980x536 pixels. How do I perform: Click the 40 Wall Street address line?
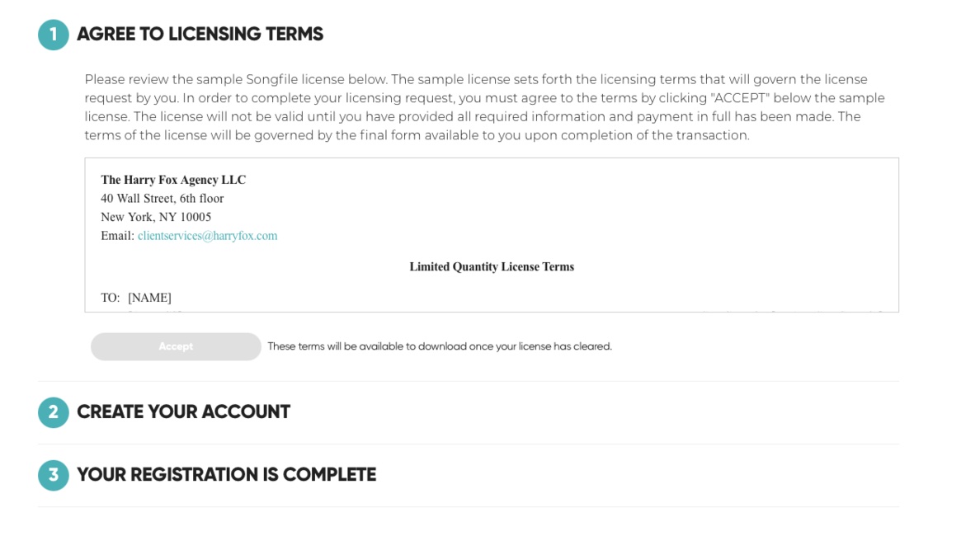pyautogui.click(x=162, y=199)
